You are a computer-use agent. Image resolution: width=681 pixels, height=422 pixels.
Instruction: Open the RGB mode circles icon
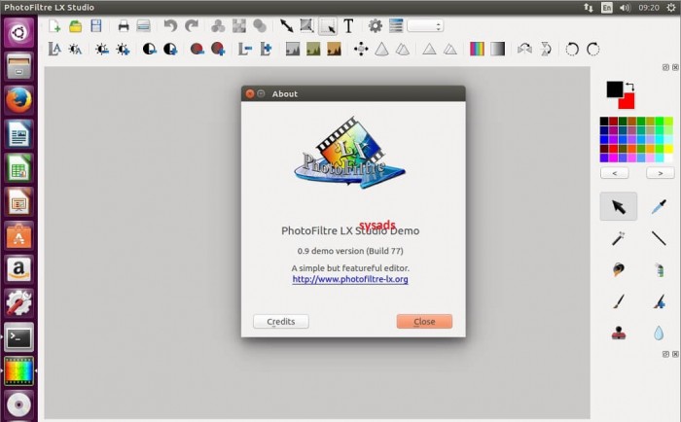click(218, 26)
